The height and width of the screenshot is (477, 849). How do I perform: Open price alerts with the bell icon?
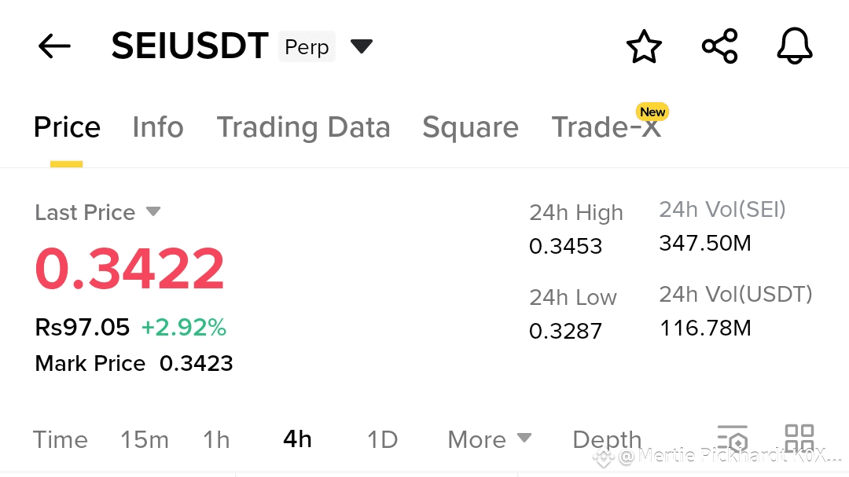[x=794, y=46]
